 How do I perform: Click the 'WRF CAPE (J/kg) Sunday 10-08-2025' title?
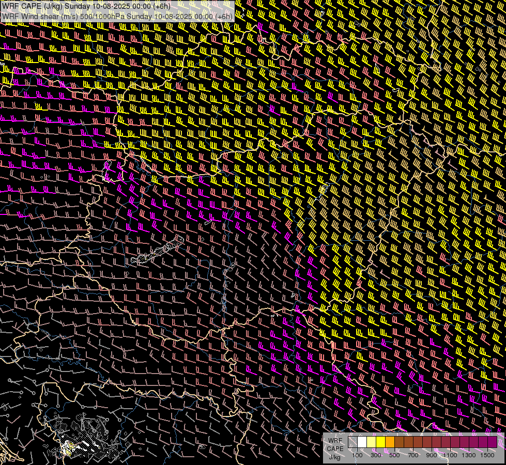coord(86,6)
